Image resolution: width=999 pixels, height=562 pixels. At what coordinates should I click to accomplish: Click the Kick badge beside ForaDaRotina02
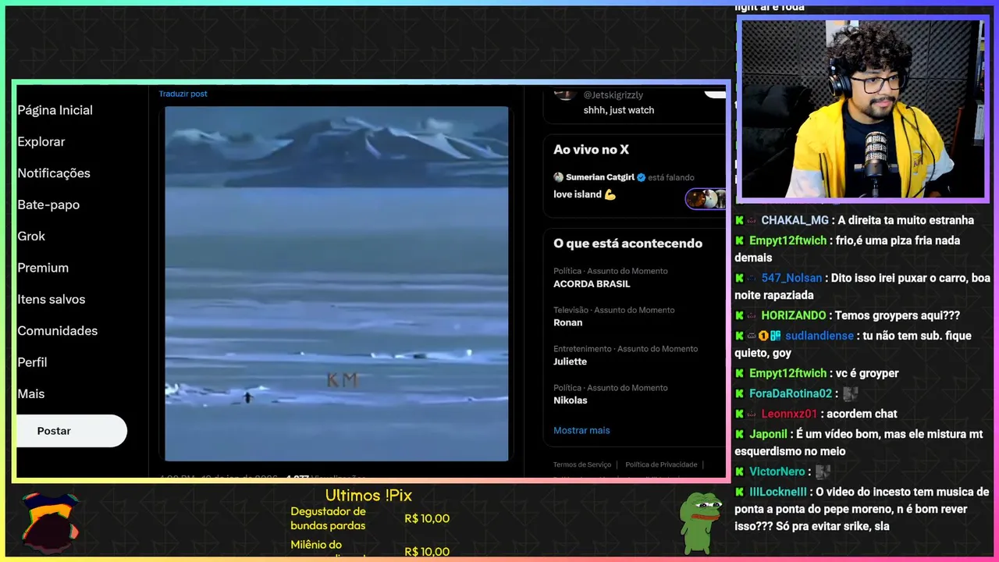point(739,394)
